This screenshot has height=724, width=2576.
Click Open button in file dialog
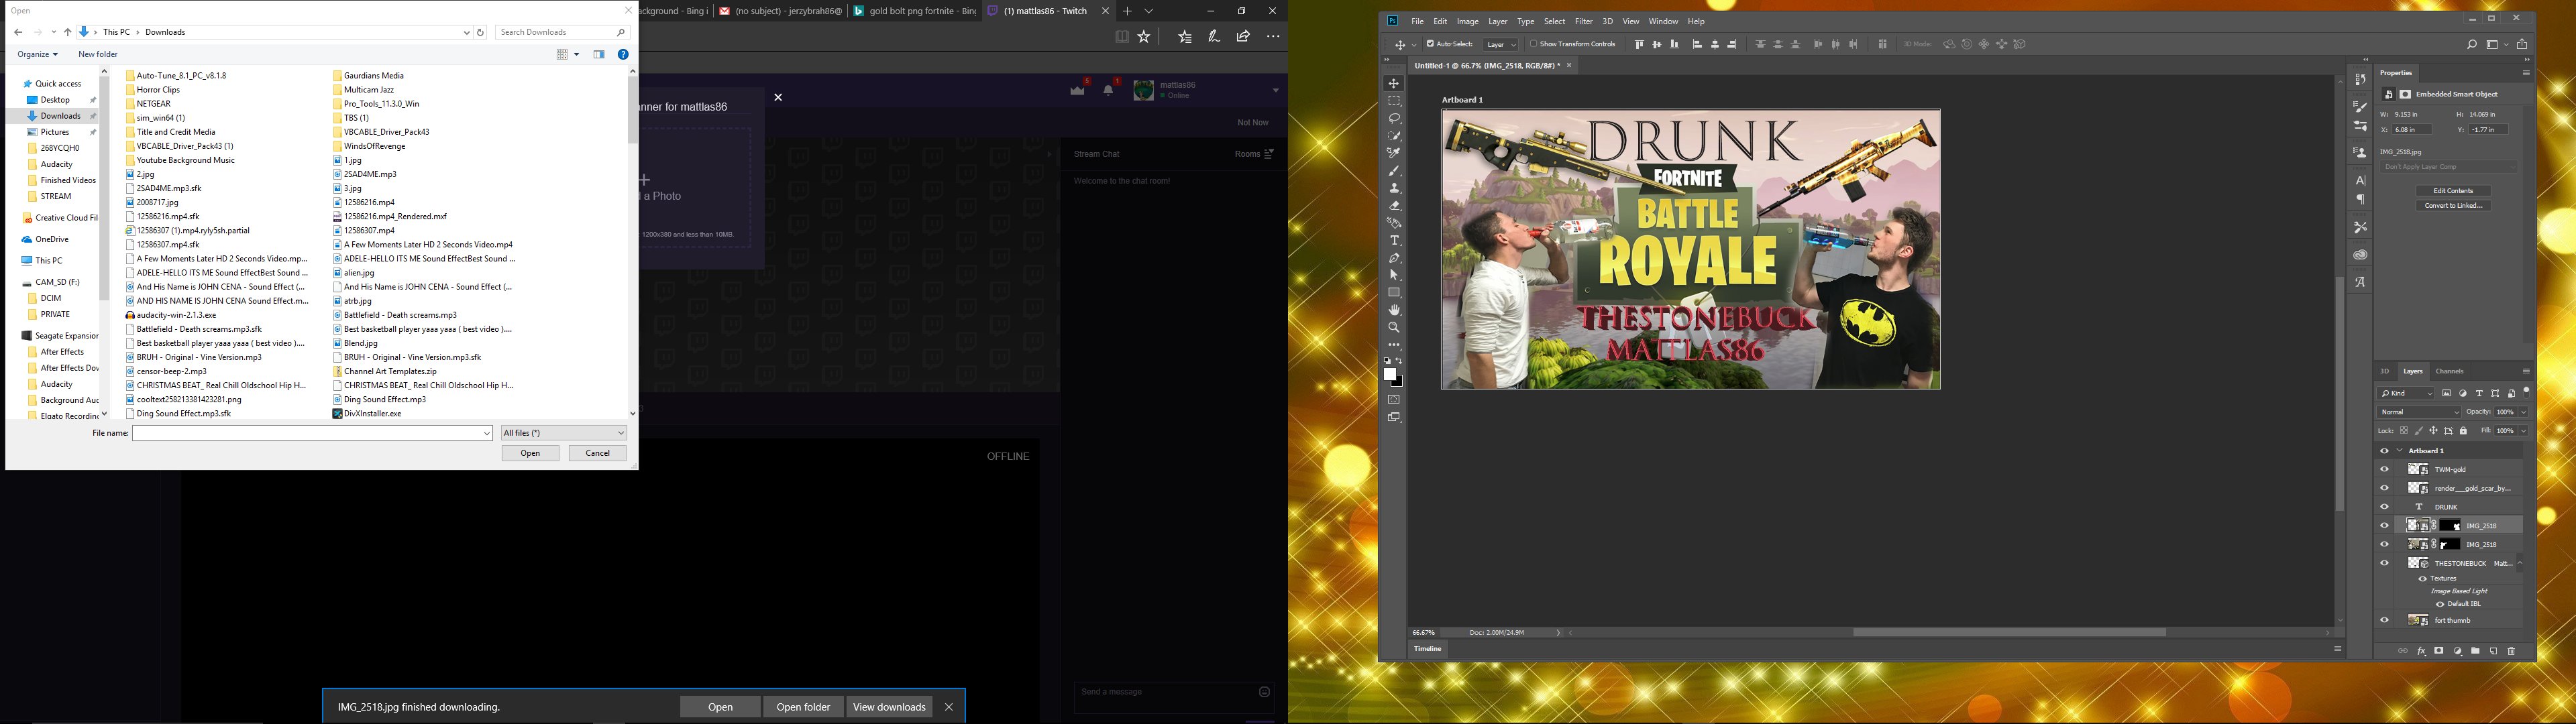531,453
